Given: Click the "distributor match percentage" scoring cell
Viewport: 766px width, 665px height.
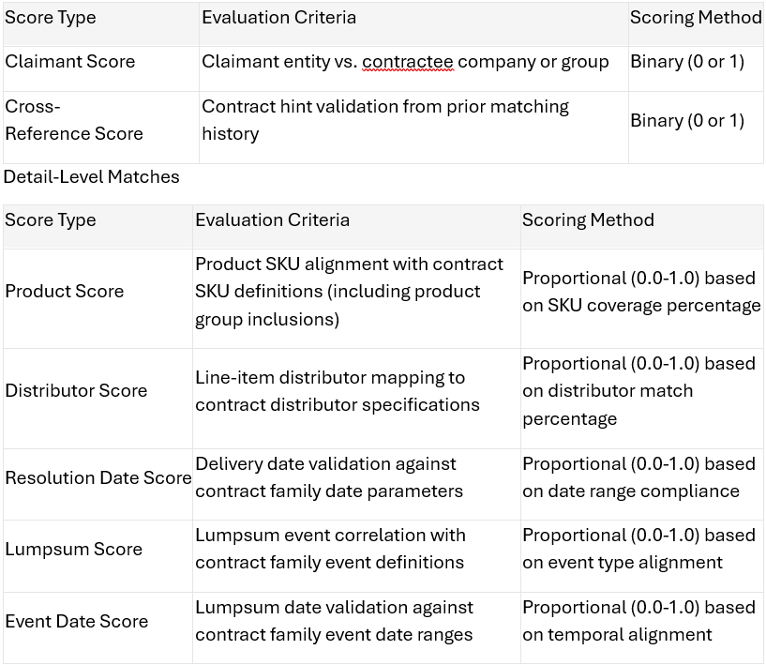Looking at the screenshot, I should tap(638, 391).
